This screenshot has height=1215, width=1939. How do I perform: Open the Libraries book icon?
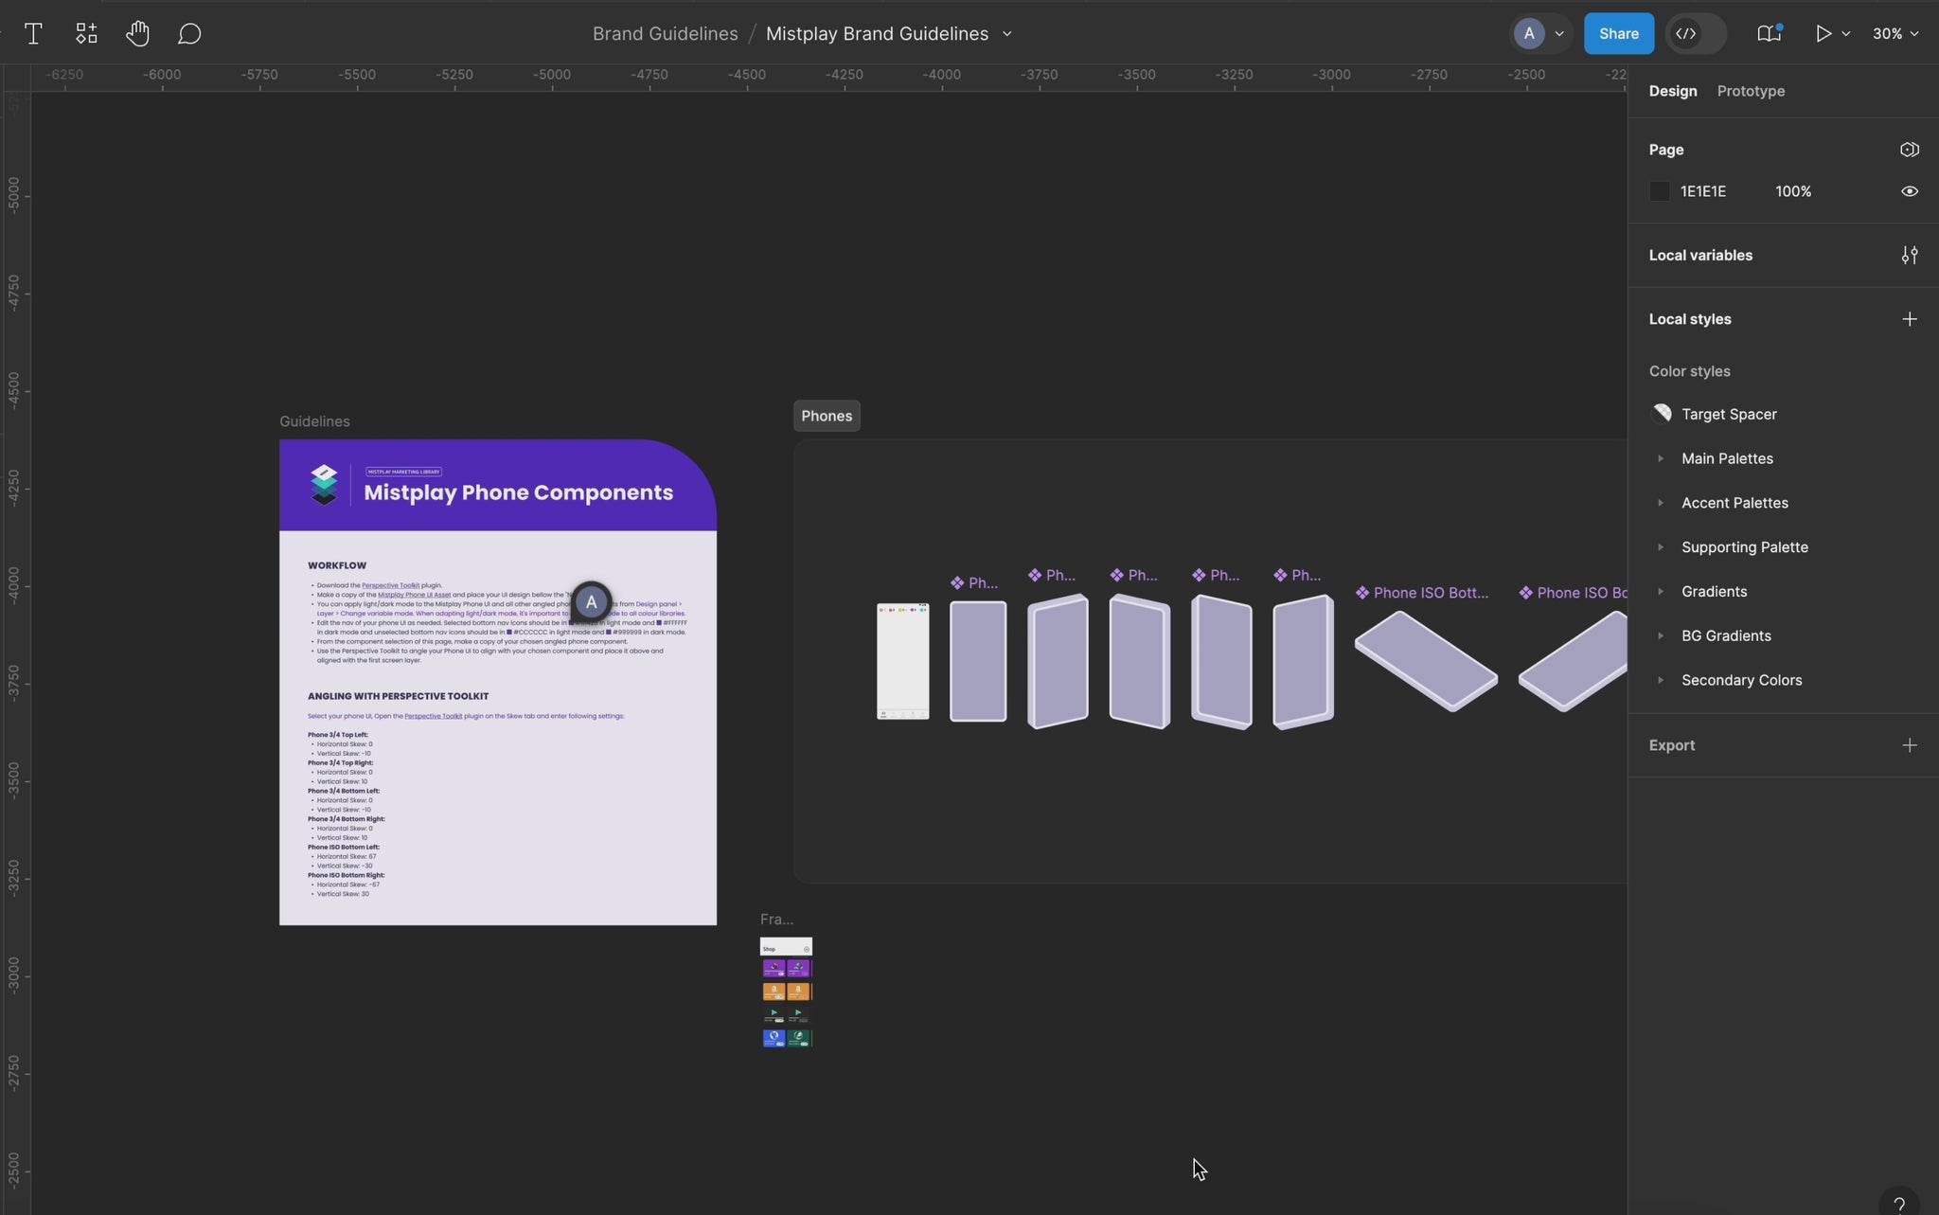pyautogui.click(x=1769, y=34)
